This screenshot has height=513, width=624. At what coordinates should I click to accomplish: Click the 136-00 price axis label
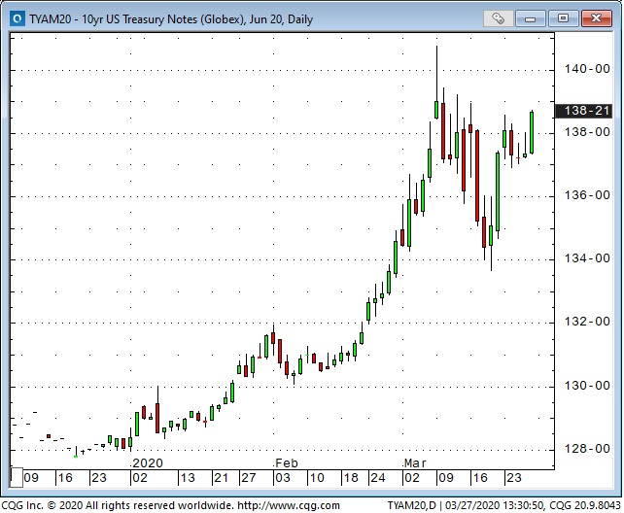[x=587, y=195]
